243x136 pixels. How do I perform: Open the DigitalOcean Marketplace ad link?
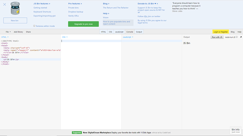[x=117, y=133]
